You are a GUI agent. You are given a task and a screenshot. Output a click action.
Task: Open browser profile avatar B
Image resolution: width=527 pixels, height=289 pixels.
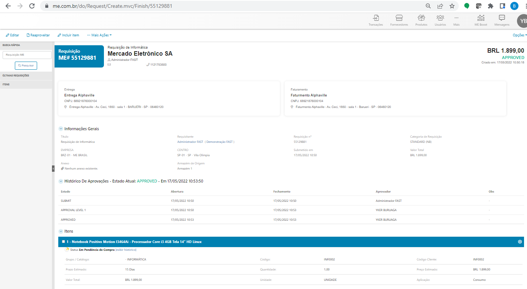514,6
